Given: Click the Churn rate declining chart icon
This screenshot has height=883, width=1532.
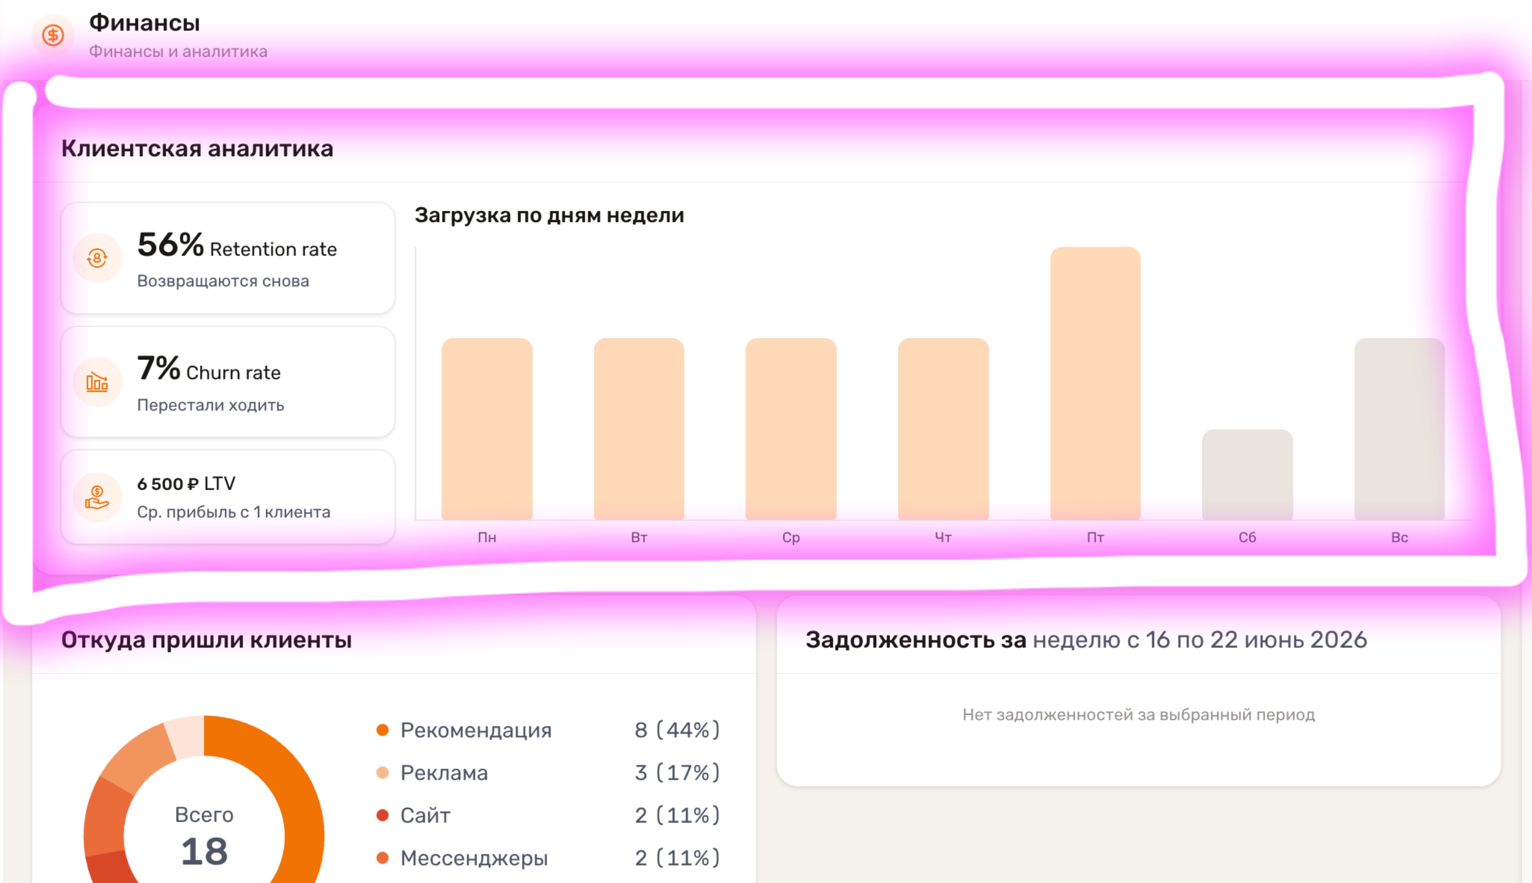Looking at the screenshot, I should coord(97,382).
